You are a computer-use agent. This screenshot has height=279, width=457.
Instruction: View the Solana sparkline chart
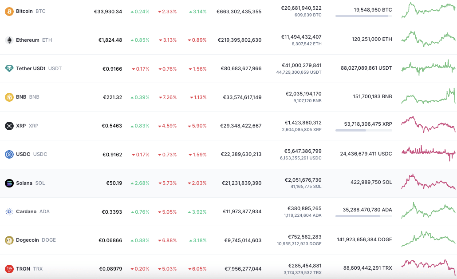(x=428, y=182)
